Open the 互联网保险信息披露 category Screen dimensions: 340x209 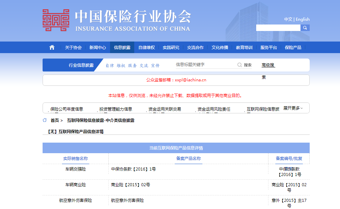coord(263,109)
